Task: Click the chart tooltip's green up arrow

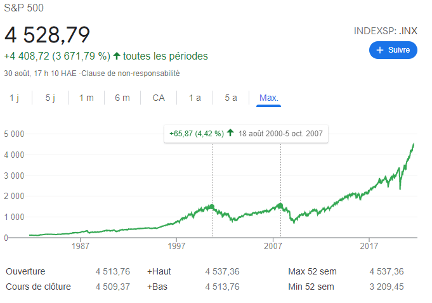Action: (230, 134)
